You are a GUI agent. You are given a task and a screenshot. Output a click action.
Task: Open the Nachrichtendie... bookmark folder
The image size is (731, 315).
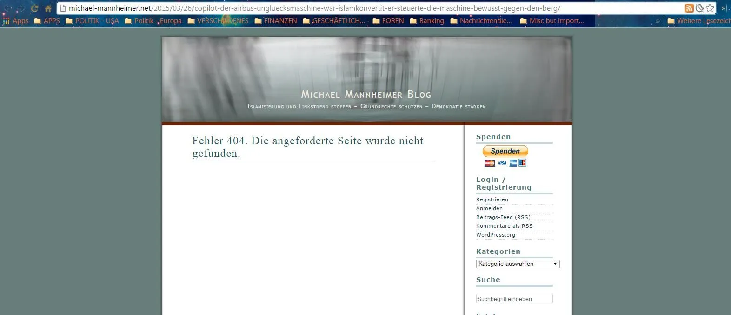click(x=481, y=21)
